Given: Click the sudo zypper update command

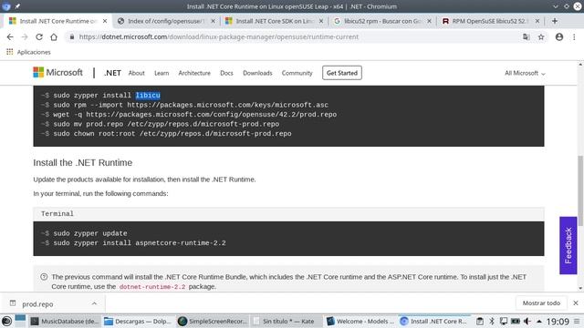Looking at the screenshot, I should (89, 233).
